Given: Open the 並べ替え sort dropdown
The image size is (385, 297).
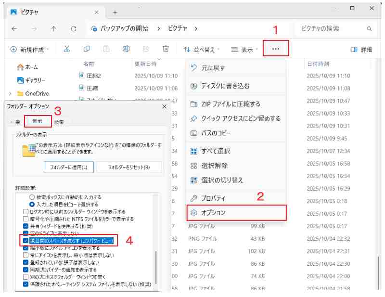Looking at the screenshot, I should click(x=202, y=50).
